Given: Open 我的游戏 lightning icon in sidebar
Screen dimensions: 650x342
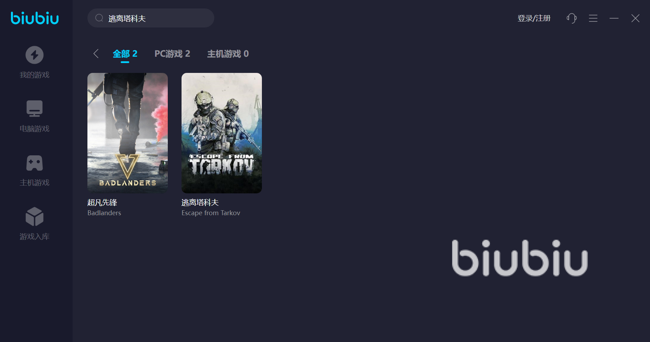Looking at the screenshot, I should [x=35, y=55].
